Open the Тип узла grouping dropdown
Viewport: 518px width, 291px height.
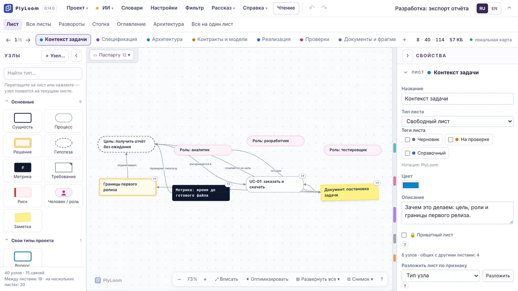(440, 275)
